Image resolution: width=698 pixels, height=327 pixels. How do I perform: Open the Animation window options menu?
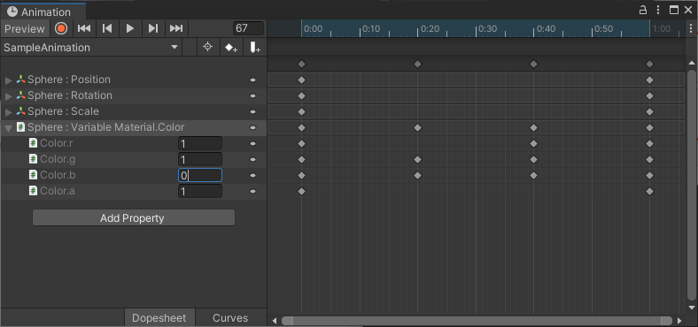click(658, 11)
